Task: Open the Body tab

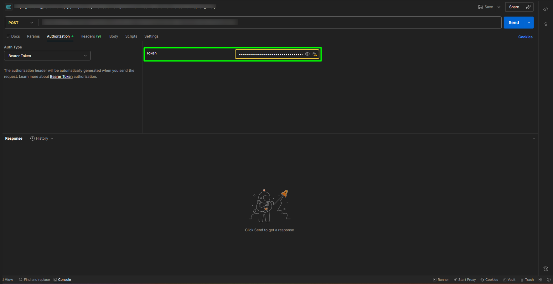Action: tap(114, 36)
